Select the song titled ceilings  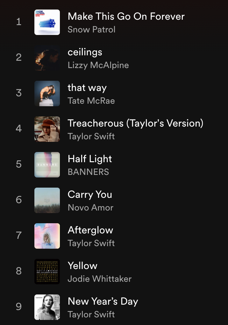click(85, 52)
